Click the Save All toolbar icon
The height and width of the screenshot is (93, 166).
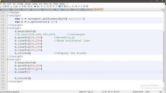click(x=8, y=6)
